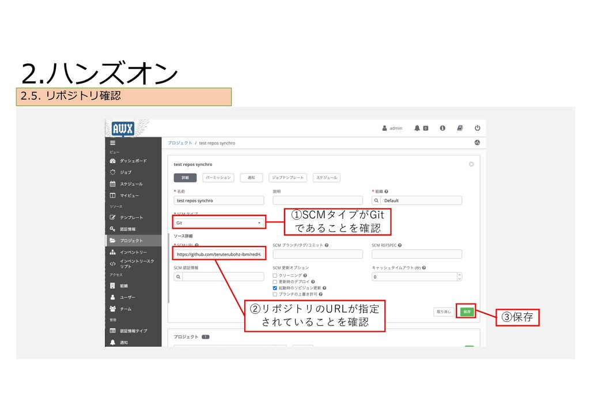Click the SCM URL field with github link
This screenshot has height=417, width=590.
[x=219, y=254]
